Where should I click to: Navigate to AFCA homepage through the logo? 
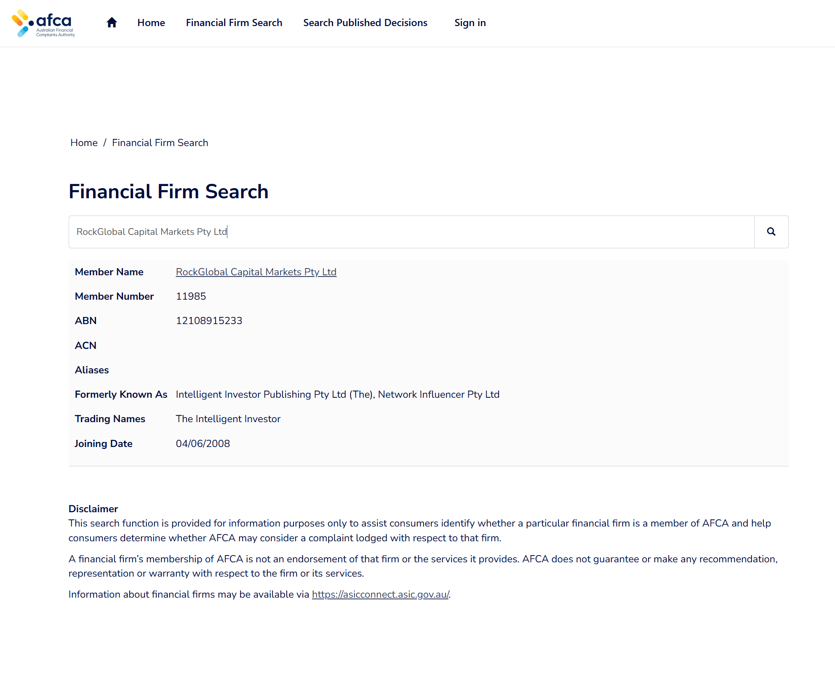pos(43,23)
